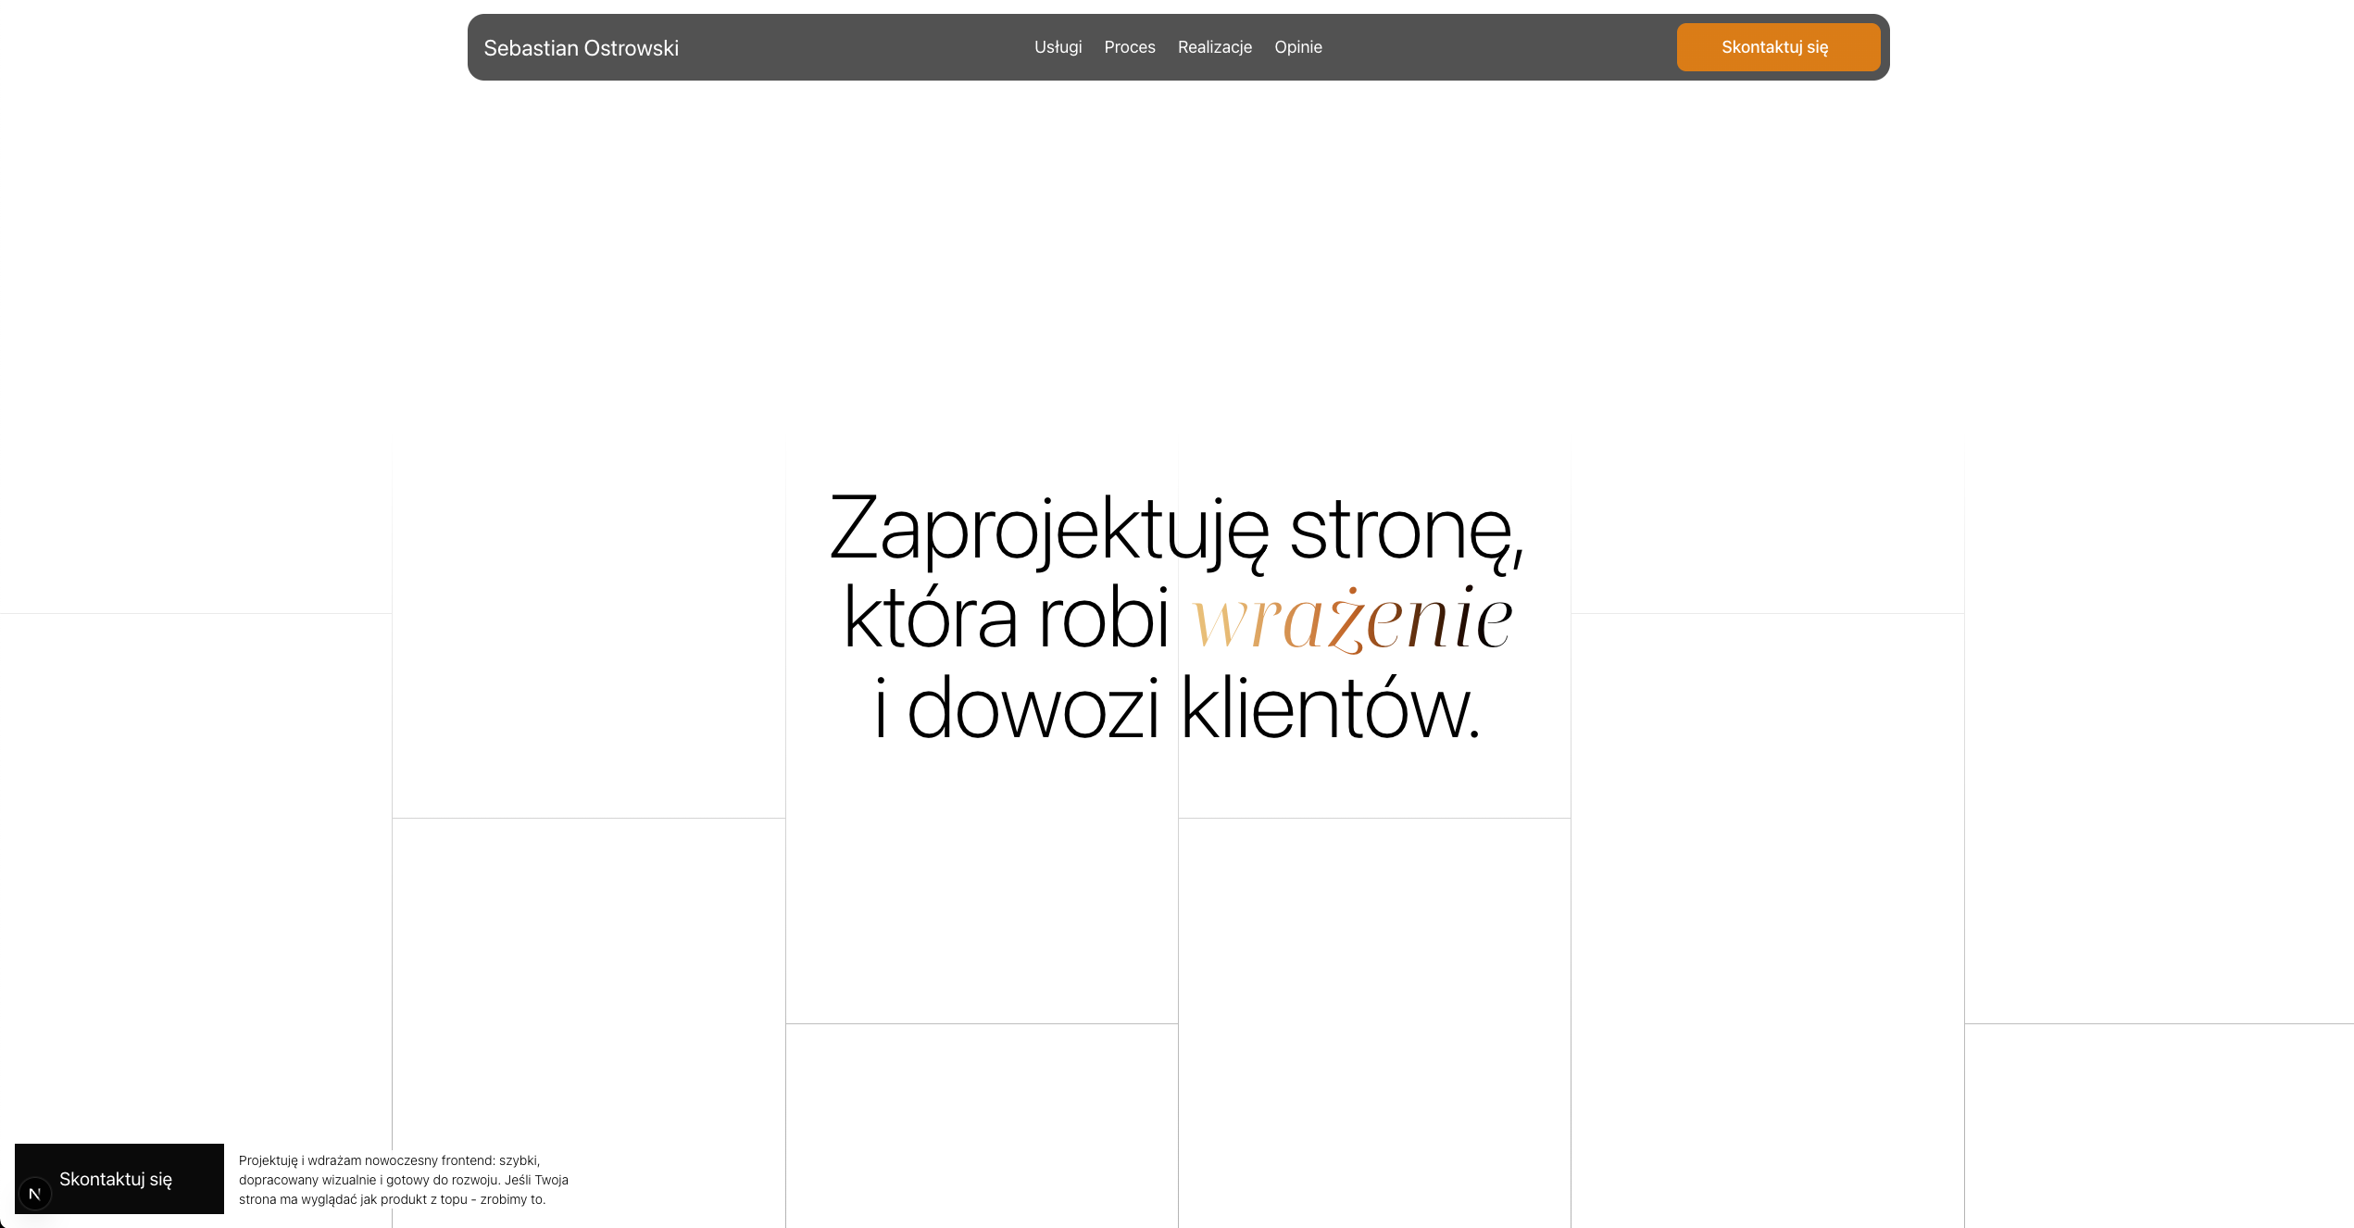Image resolution: width=2354 pixels, height=1228 pixels.
Task: Click the word Zaprojektuję in headline
Action: pos(1048,530)
